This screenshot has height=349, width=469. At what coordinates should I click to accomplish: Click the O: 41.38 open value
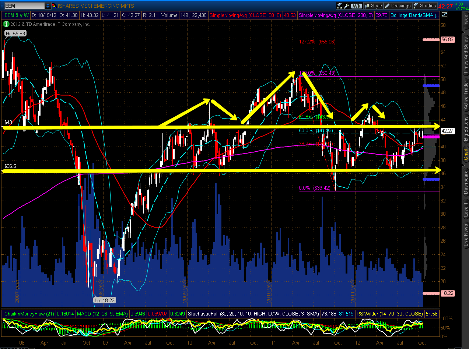(x=69, y=15)
